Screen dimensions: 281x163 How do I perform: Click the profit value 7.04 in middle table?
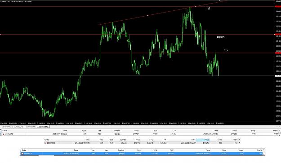pos(236,143)
